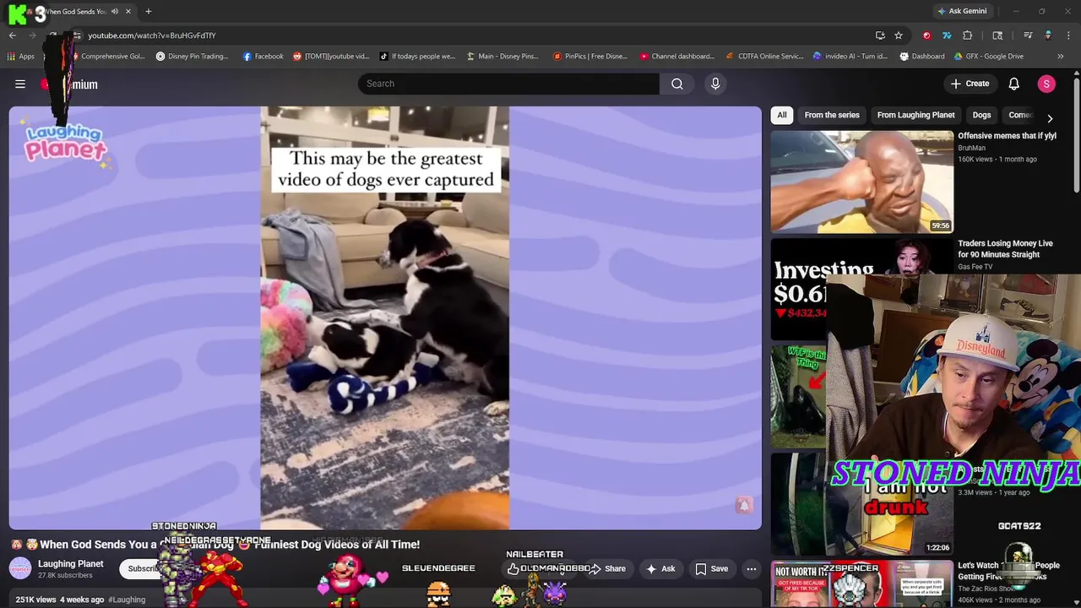This screenshot has height=608, width=1081.
Task: Click the Ask Gemini button
Action: [x=962, y=11]
